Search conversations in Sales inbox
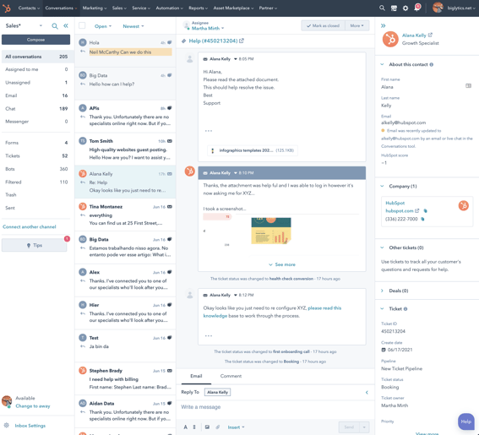The image size is (479, 435). (55, 26)
